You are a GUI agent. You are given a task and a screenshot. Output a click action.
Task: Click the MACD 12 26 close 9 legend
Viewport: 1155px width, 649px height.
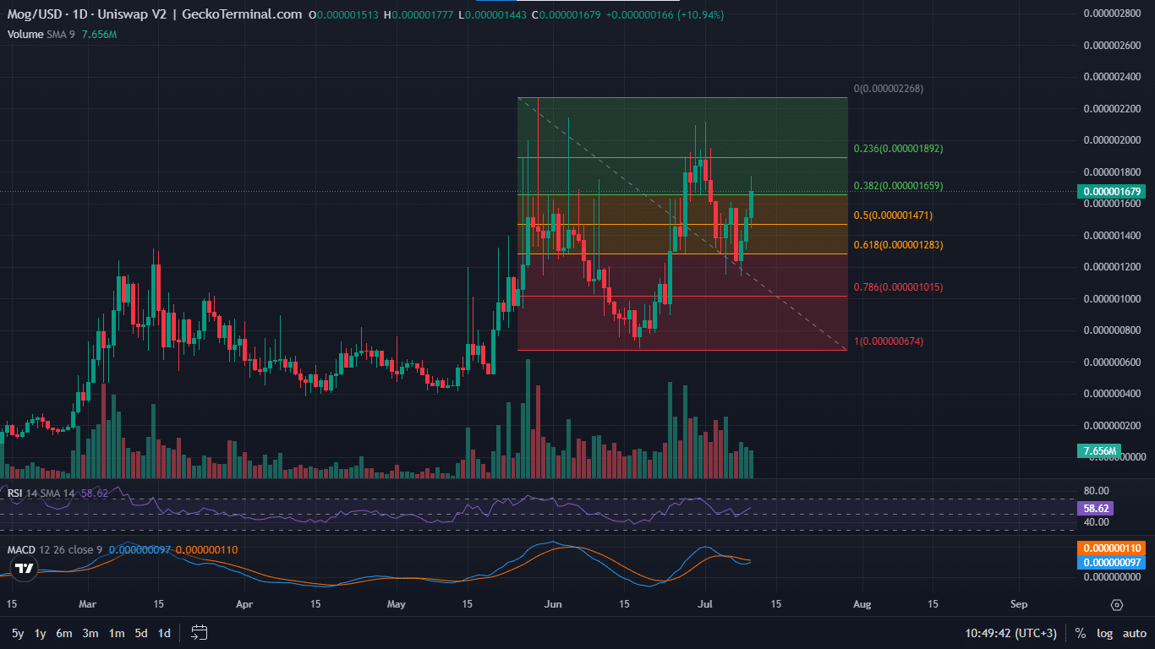click(55, 549)
